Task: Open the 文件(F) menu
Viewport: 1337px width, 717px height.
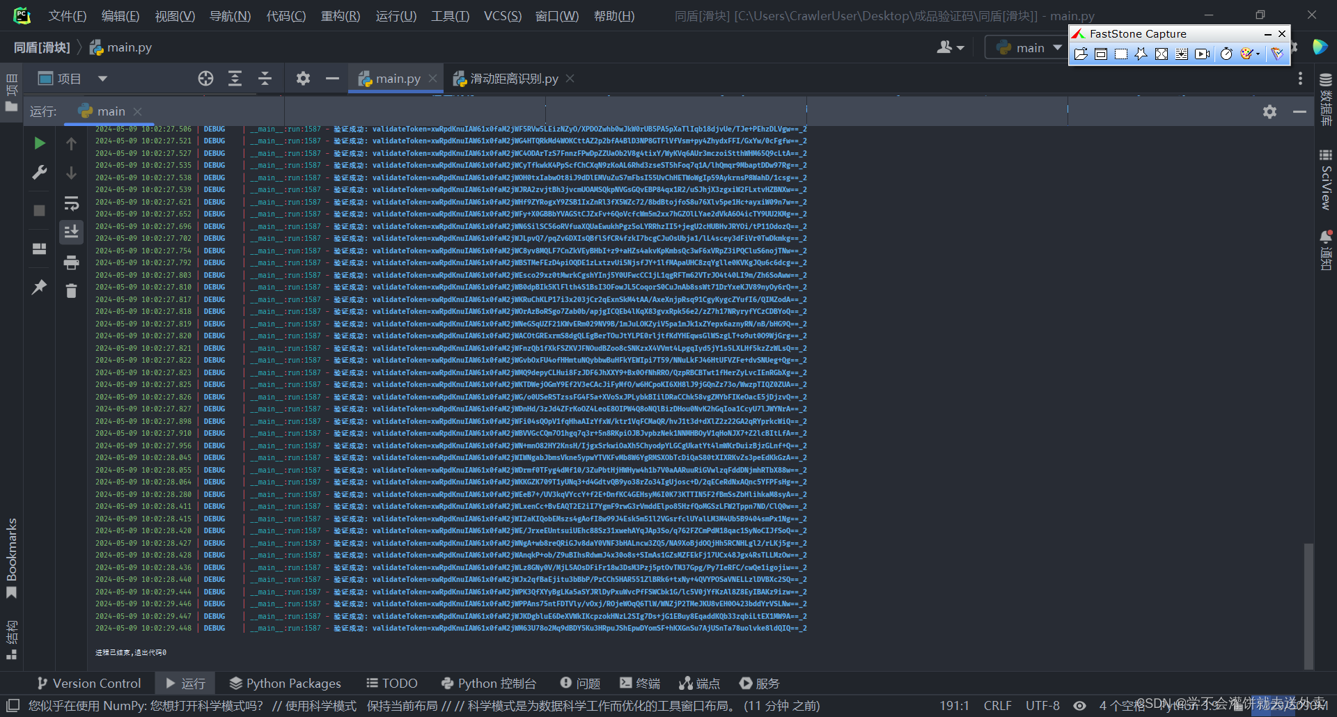Action: [68, 16]
